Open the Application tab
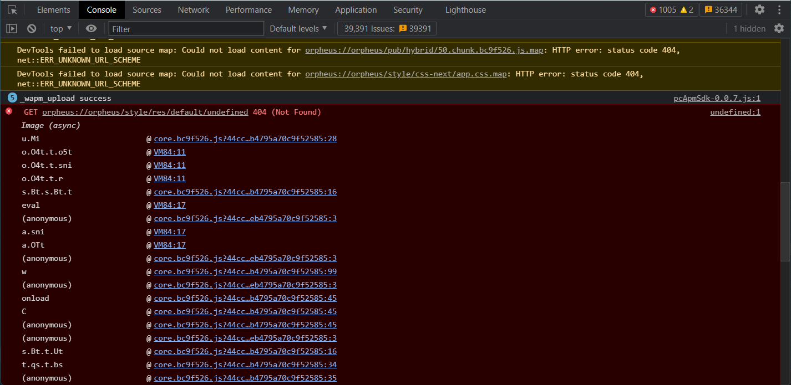Image resolution: width=791 pixels, height=385 pixels. pyautogui.click(x=356, y=9)
